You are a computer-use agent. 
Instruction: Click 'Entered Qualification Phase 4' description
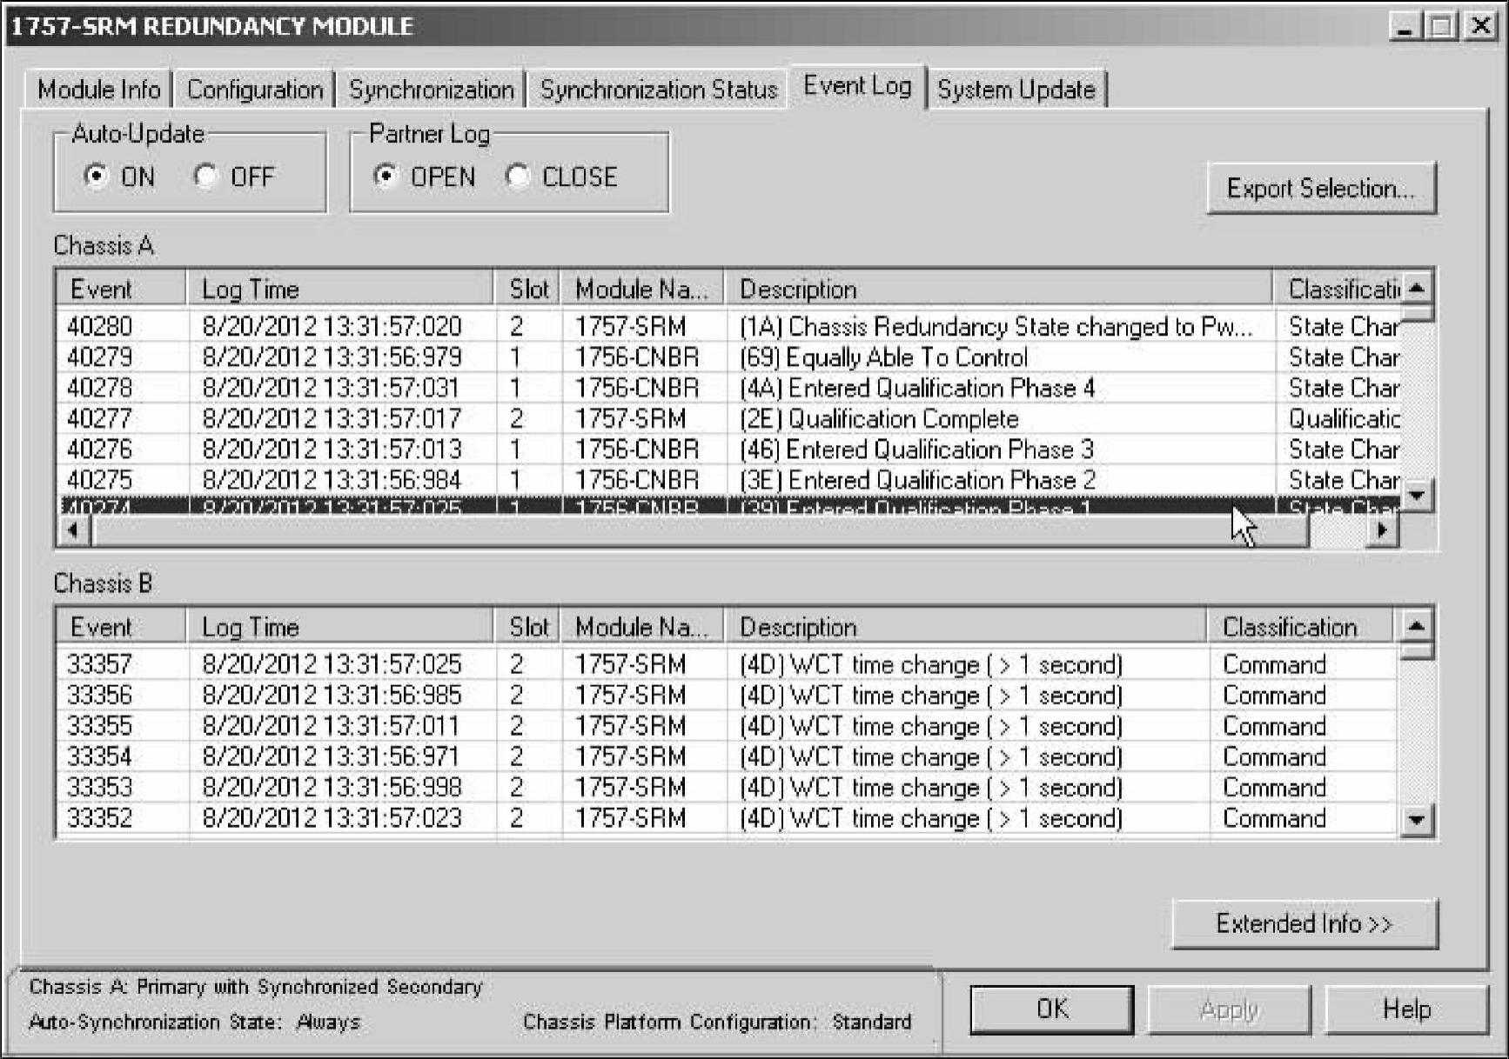click(x=917, y=388)
